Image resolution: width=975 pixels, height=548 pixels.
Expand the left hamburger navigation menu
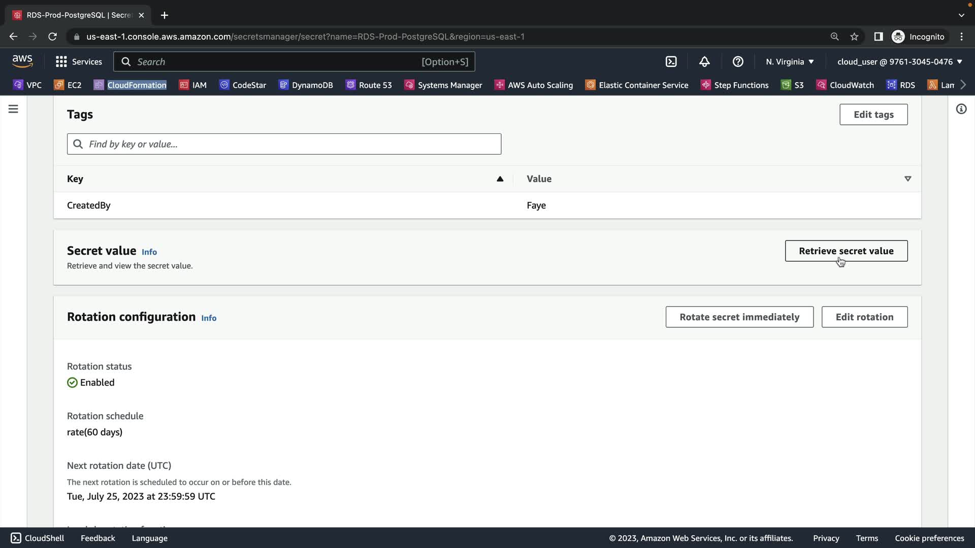pos(13,109)
